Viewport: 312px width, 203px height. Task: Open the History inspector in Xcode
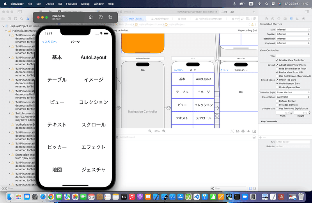(x=273, y=19)
